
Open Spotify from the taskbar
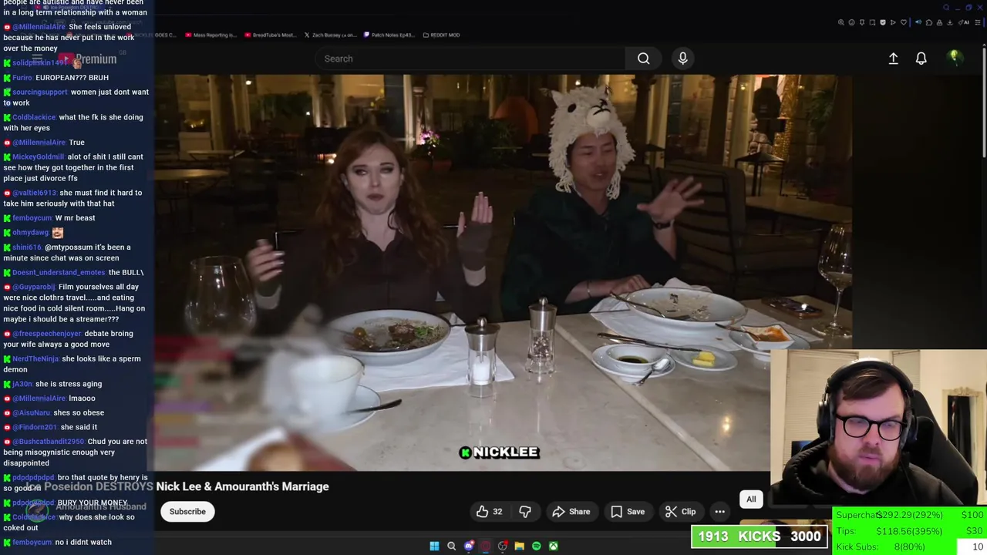[536, 546]
